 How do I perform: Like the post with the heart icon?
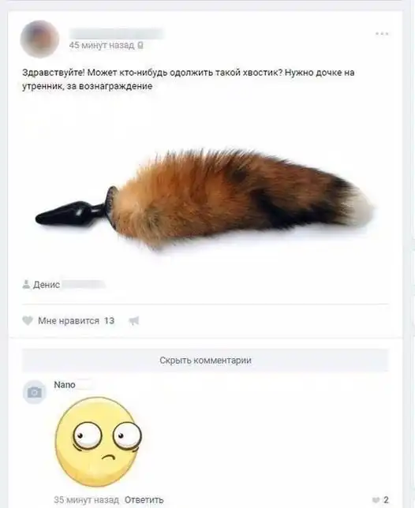pos(28,321)
